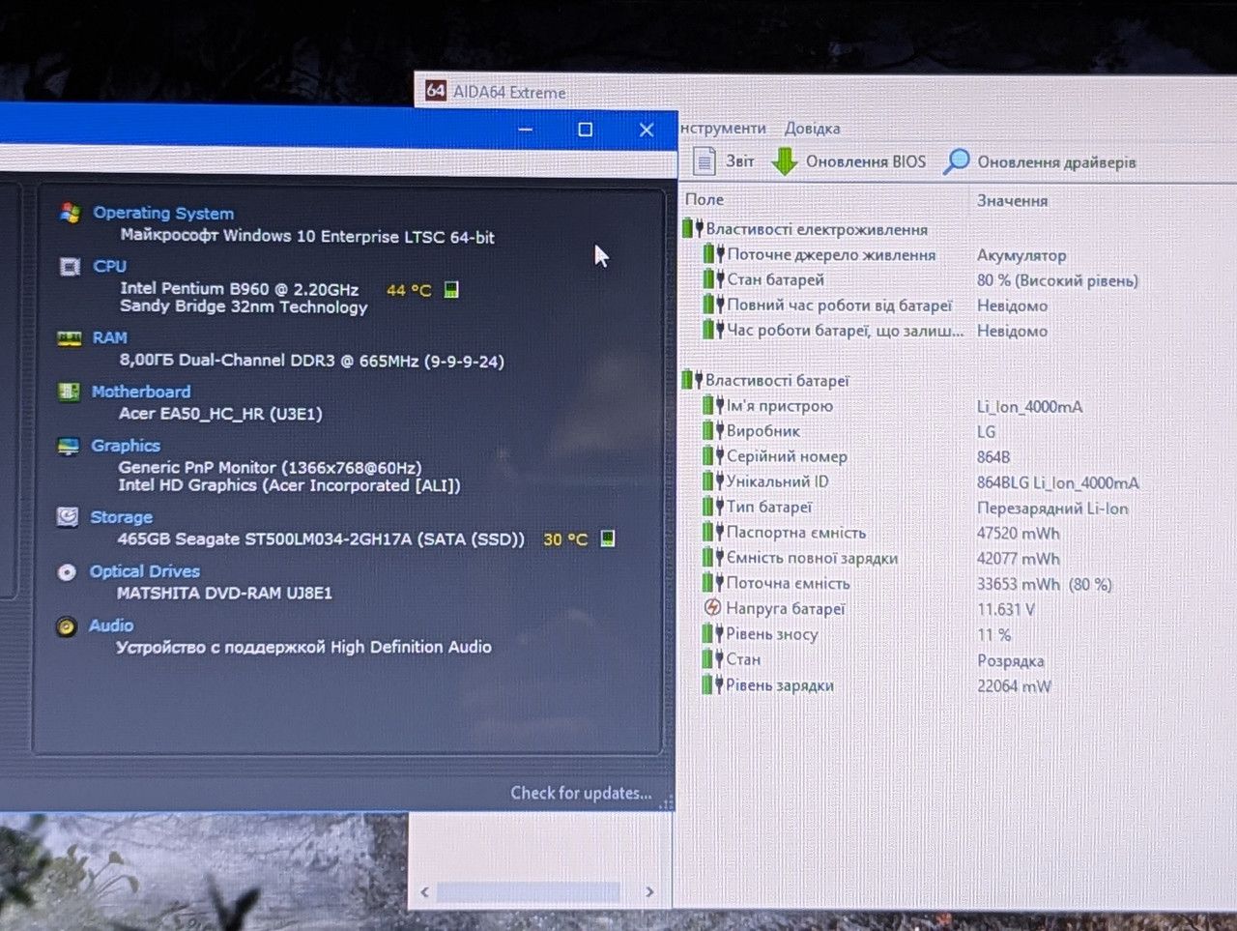Open the Звіт report toolbar icon
Screen dimensions: 1237x931
pyautogui.click(x=705, y=160)
